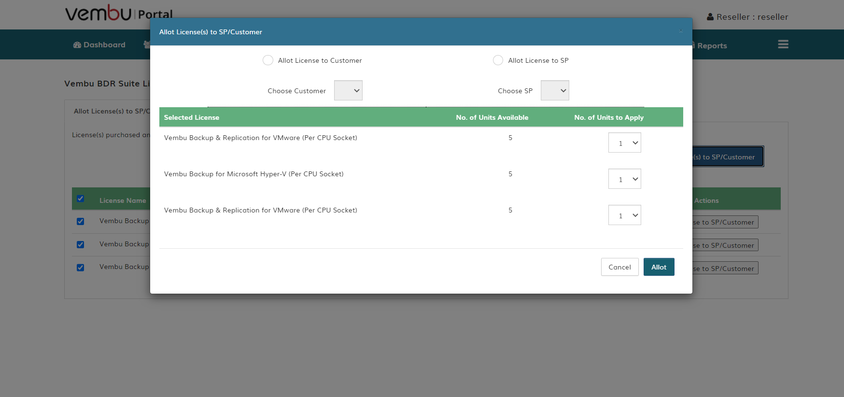Open units dropdown for first VMware license

click(x=624, y=143)
